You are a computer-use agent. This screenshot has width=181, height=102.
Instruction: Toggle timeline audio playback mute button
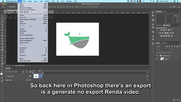(x=19, y=72)
